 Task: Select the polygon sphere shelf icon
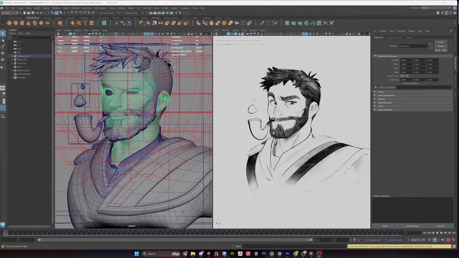click(x=10, y=23)
